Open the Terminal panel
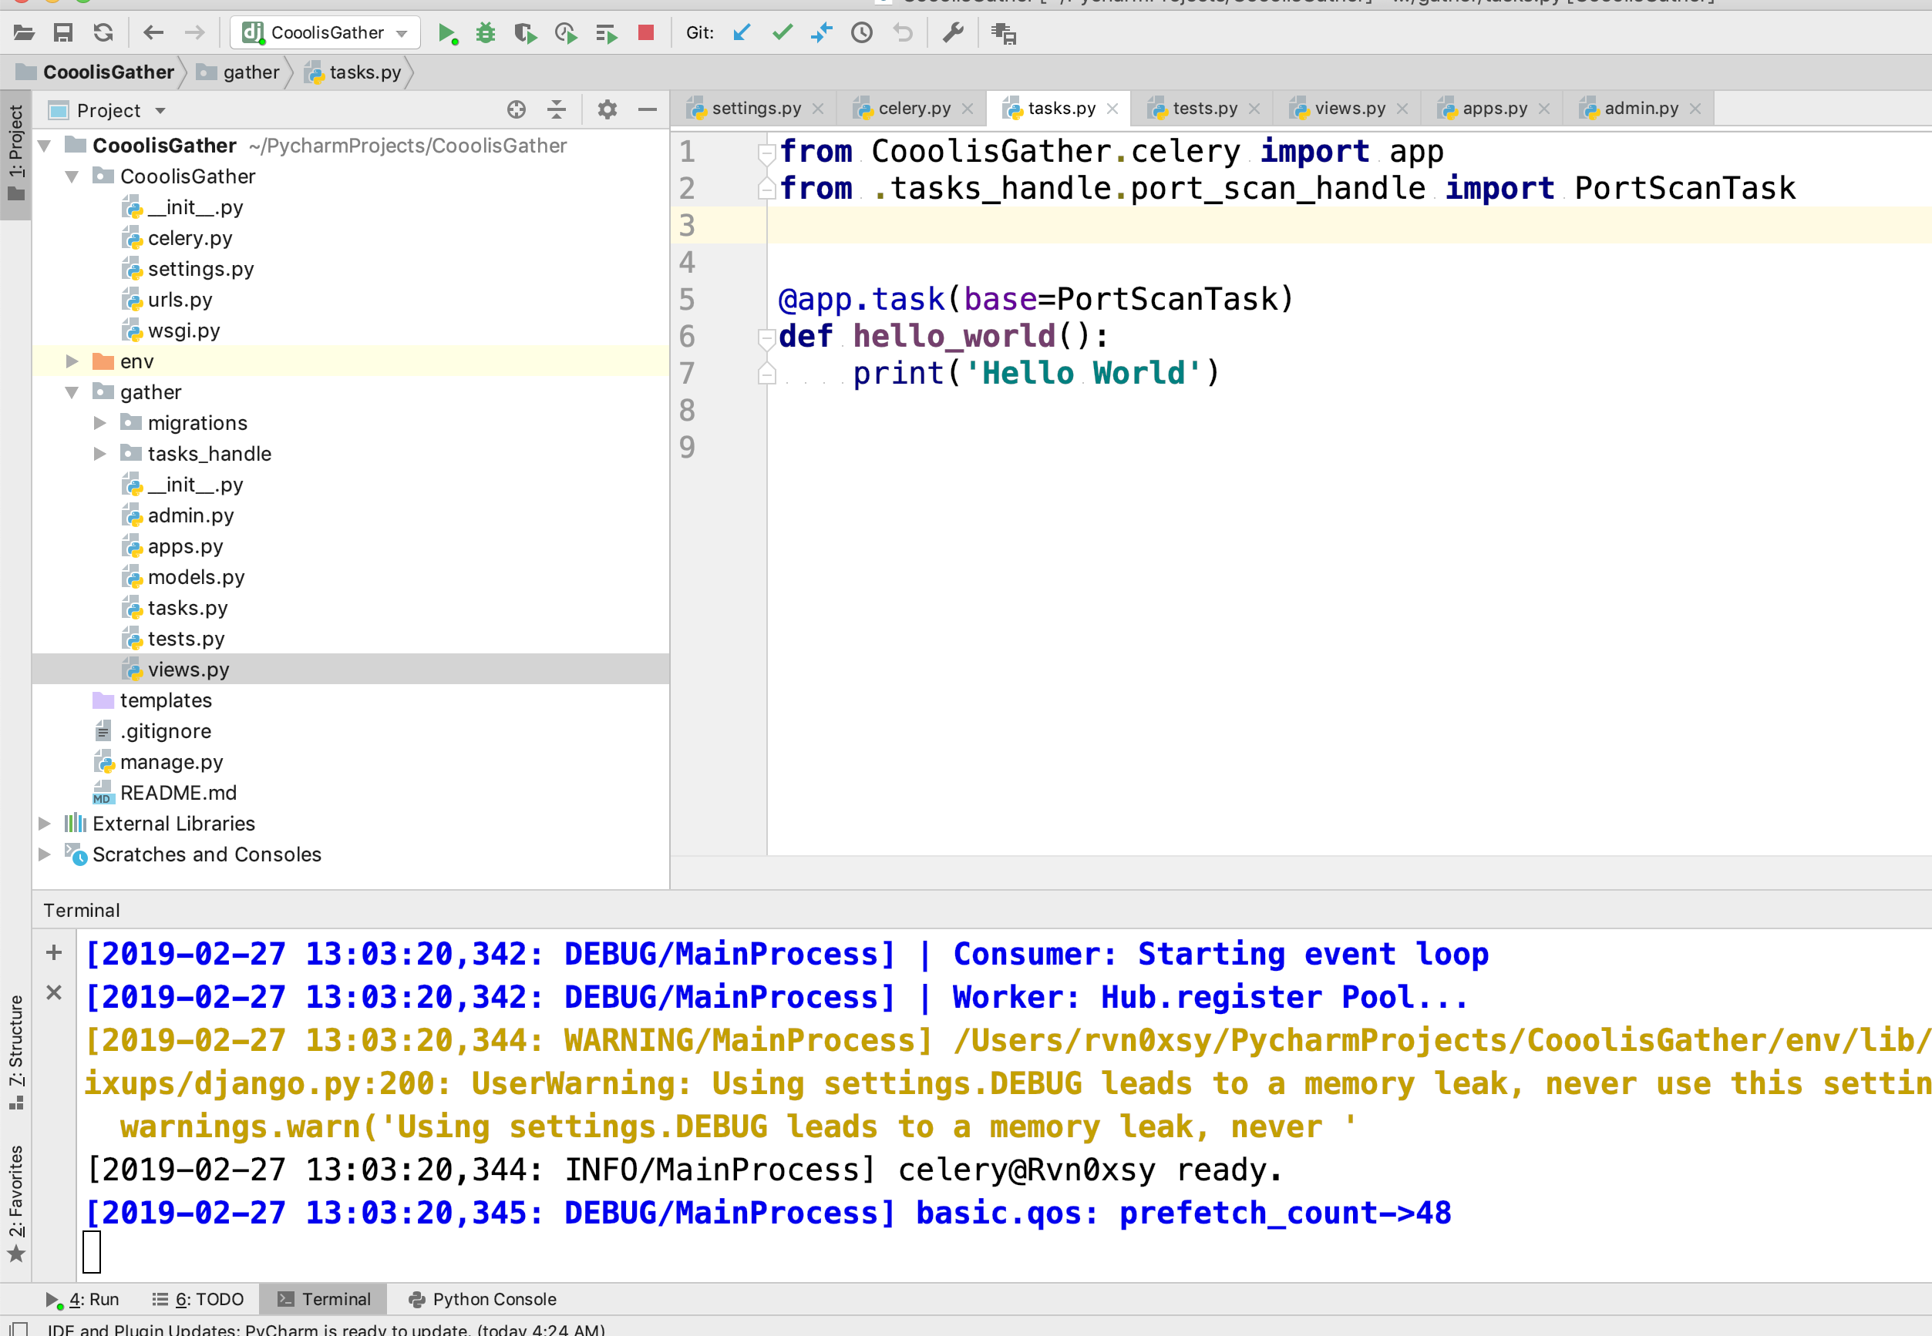 tap(326, 1298)
